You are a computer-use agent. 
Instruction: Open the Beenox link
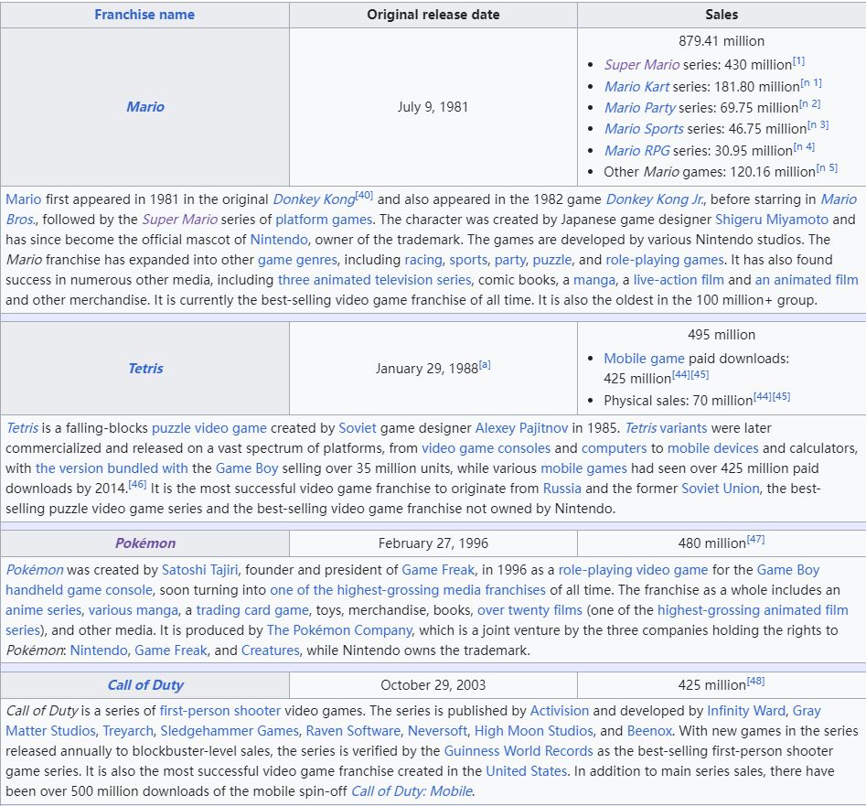tap(649, 731)
